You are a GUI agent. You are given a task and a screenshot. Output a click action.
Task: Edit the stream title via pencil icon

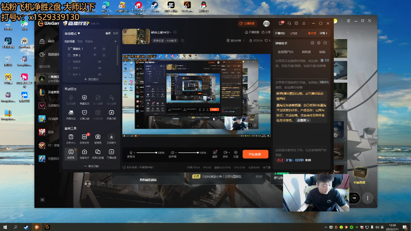click(175, 32)
